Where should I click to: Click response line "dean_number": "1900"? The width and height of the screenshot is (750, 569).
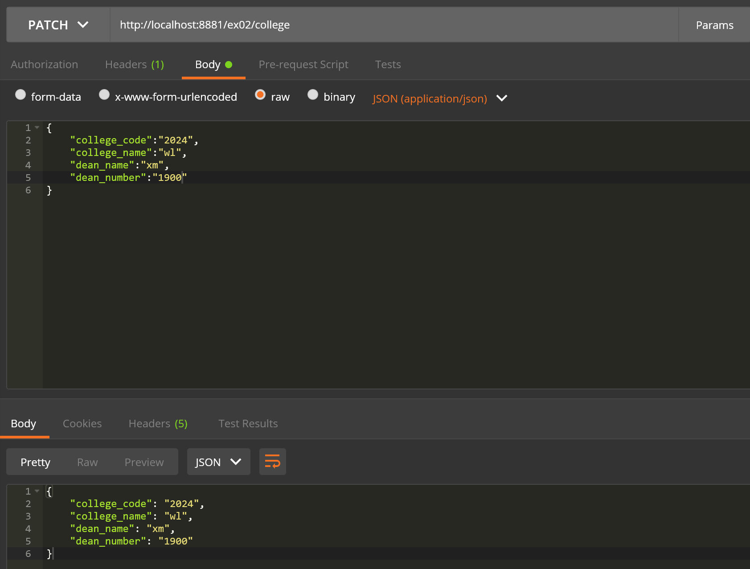tap(131, 541)
